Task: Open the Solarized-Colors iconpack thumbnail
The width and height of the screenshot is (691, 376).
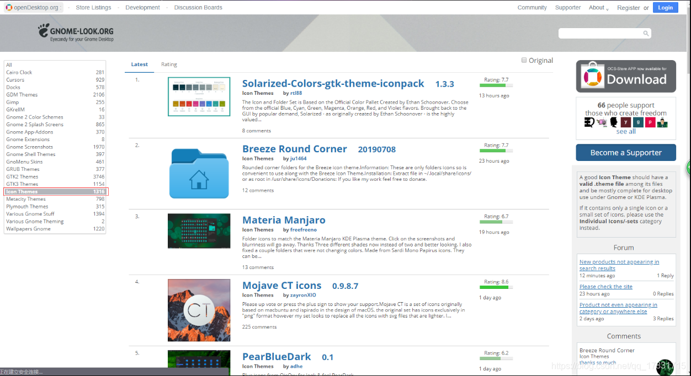Action: (199, 96)
